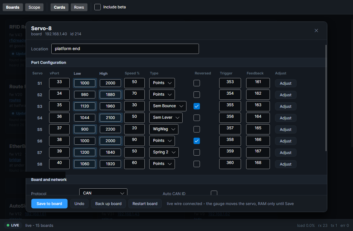Click the S6 Feedback field 166
The image size is (353, 231).
click(x=258, y=141)
